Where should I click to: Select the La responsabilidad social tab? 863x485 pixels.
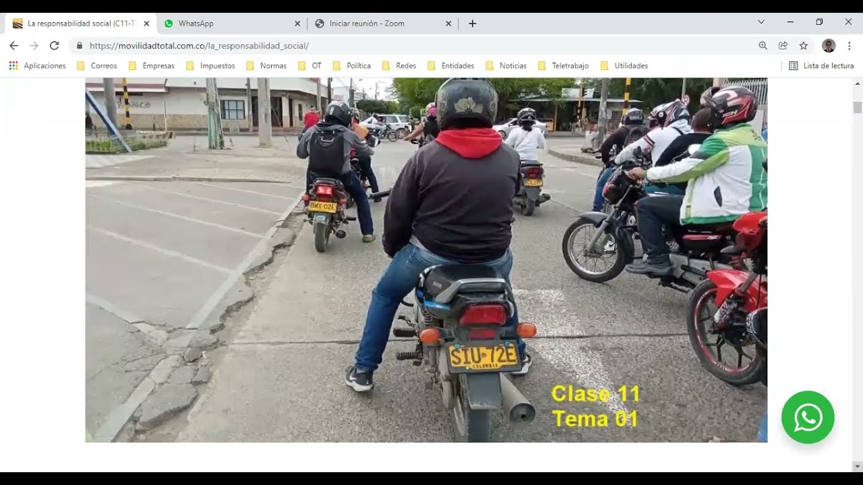point(80,24)
